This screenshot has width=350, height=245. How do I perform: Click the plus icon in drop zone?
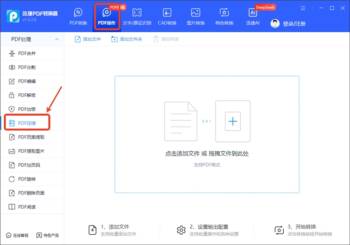point(232,121)
